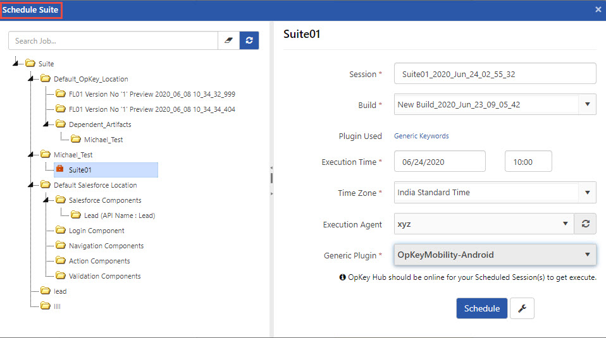Click the Session name input field

[495, 74]
